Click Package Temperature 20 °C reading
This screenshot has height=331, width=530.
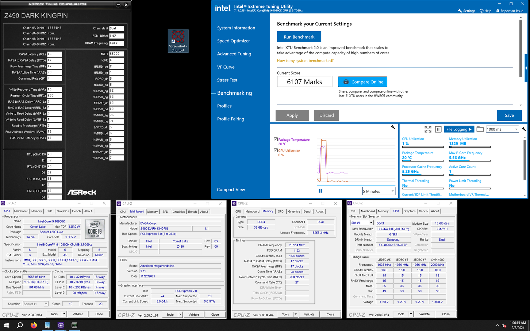[407, 158]
